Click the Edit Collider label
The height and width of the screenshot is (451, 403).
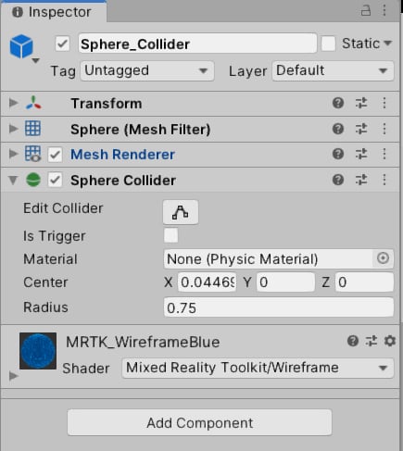[63, 208]
